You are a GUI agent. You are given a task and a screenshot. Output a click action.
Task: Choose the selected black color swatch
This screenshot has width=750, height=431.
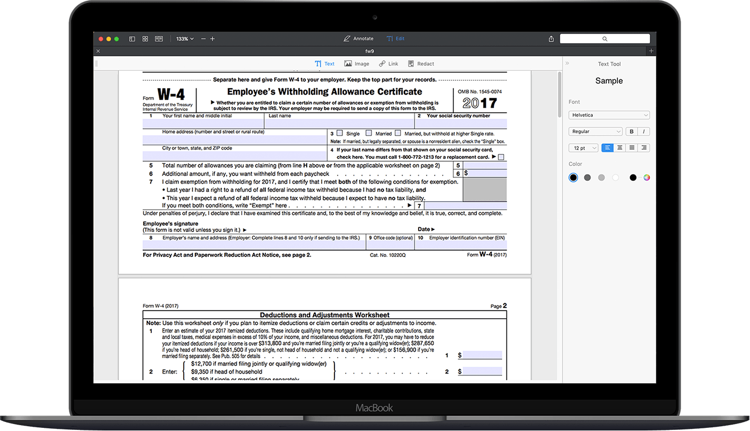click(x=573, y=178)
